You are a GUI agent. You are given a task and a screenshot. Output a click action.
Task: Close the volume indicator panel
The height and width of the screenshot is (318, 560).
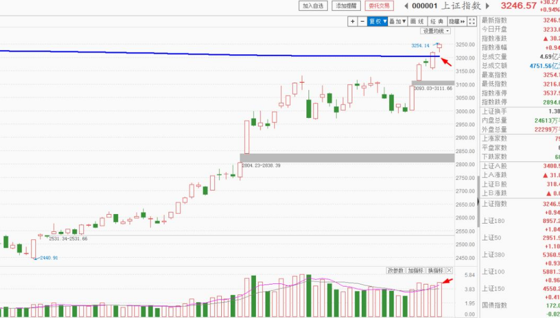pyautogui.click(x=449, y=270)
